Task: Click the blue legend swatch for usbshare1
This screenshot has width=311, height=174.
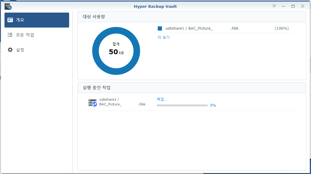Action: point(160,28)
